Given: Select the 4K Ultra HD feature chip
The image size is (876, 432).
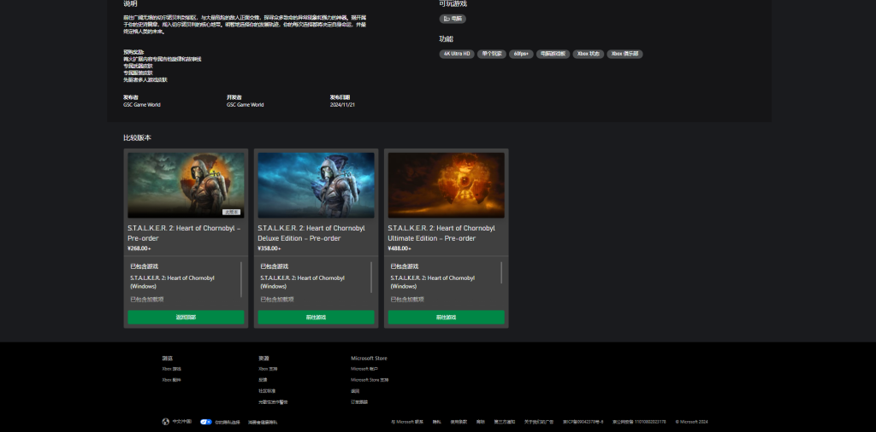Looking at the screenshot, I should coord(457,54).
